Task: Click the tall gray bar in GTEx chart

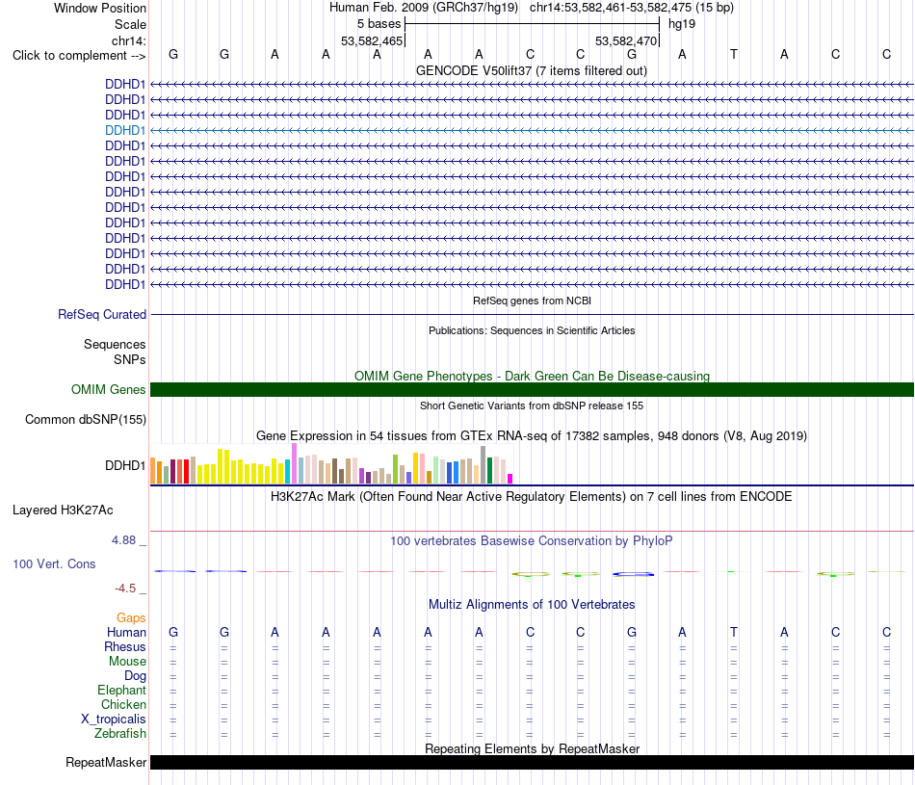Action: [x=484, y=464]
